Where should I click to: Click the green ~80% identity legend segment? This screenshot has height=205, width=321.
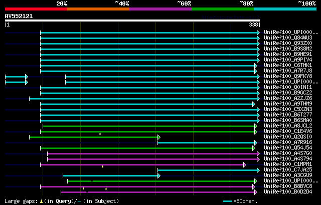pos(223,9)
